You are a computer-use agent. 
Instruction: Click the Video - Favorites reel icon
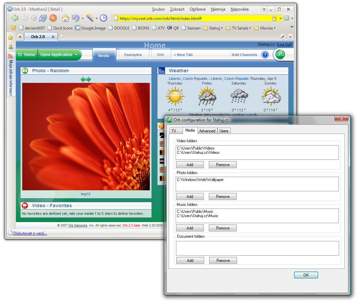pyautogui.click(x=25, y=206)
